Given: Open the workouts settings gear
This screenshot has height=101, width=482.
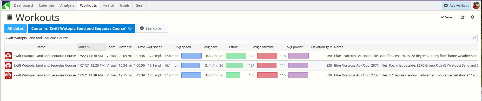Looking at the screenshot, I should (472, 17).
